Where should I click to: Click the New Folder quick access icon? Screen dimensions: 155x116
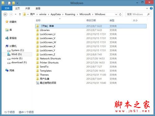(14, 3)
